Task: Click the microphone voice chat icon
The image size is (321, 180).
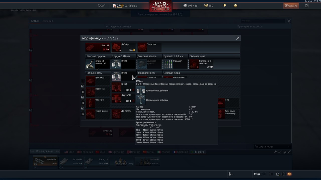Action: (x=230, y=174)
